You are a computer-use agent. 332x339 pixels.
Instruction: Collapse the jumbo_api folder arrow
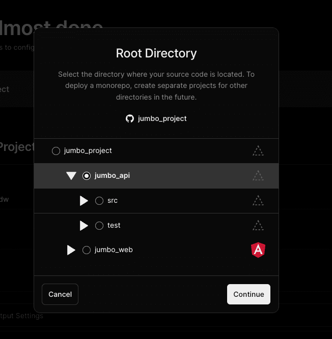(71, 176)
